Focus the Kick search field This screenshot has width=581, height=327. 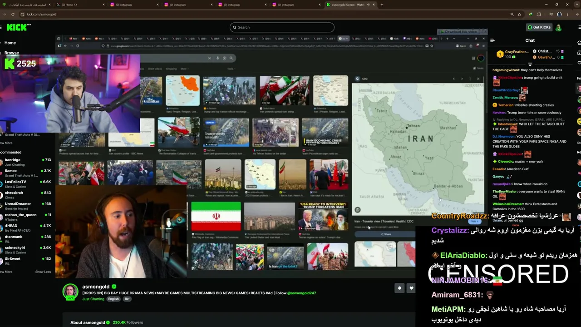coord(282,27)
